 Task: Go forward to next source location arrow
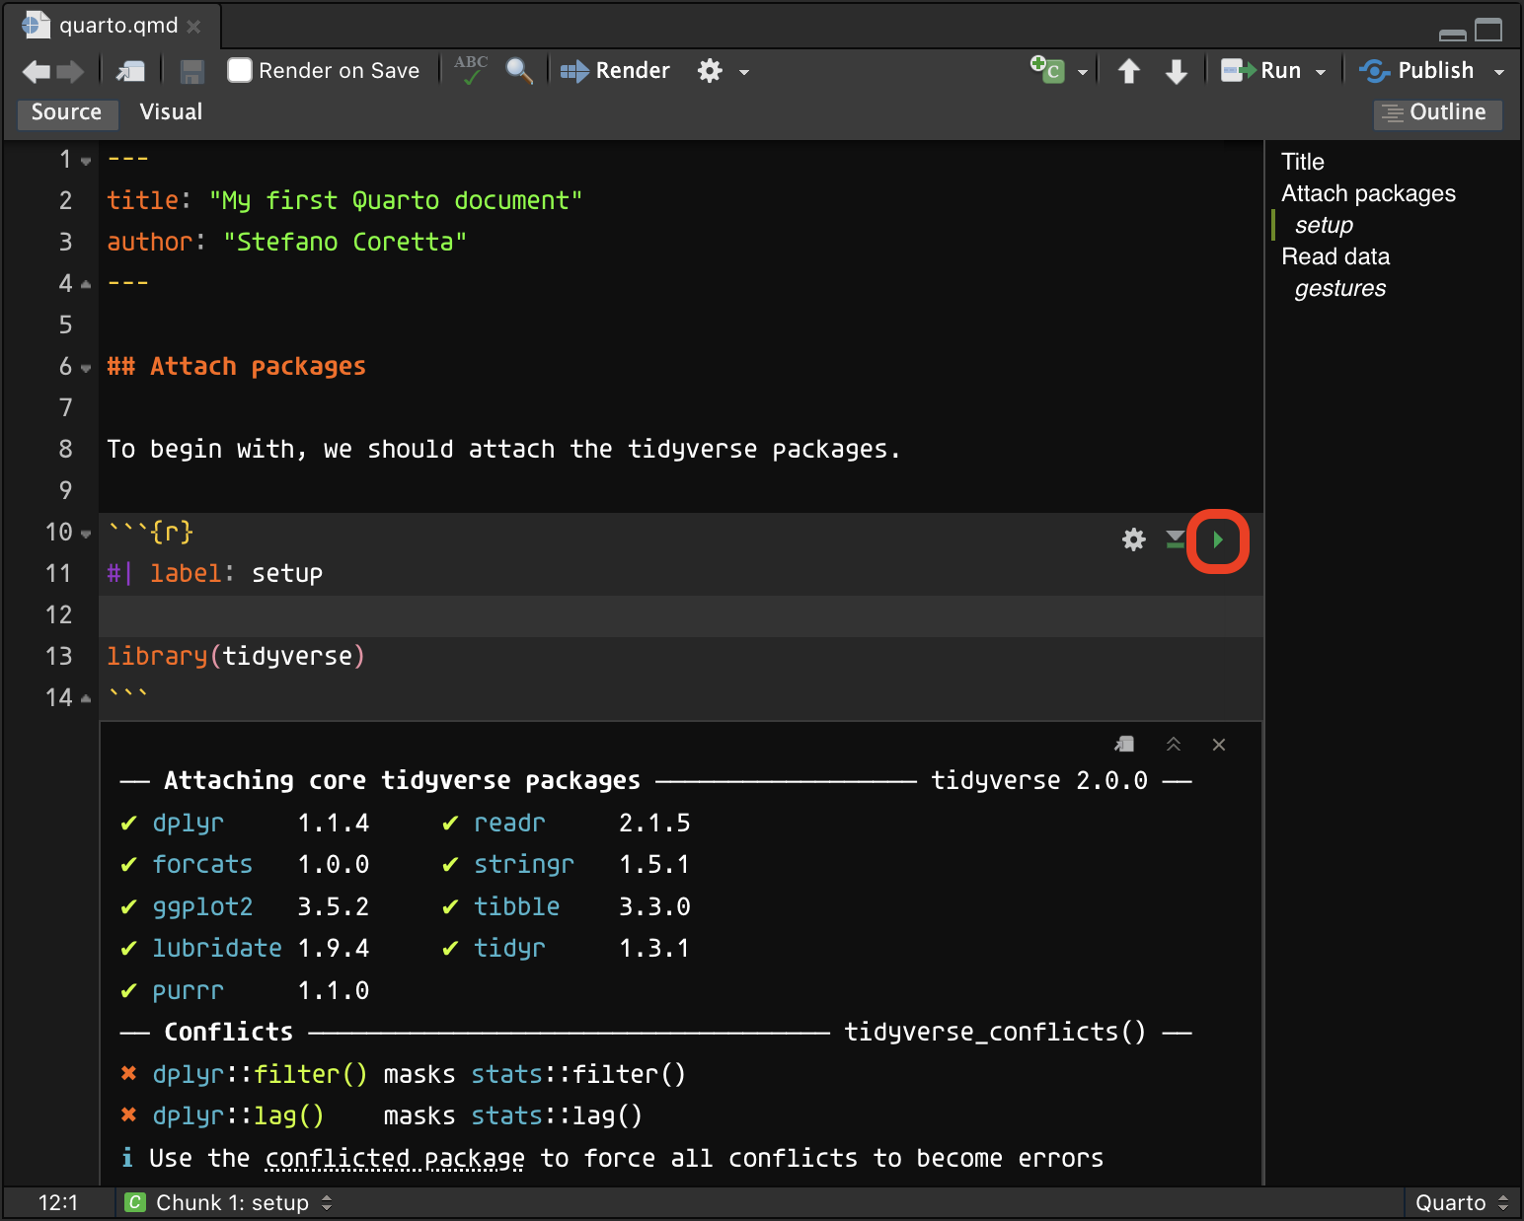[70, 71]
